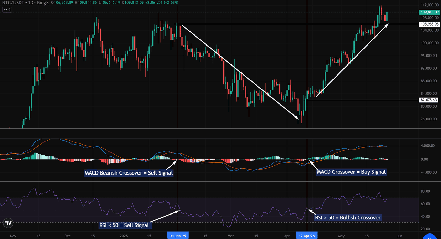Select the RSI > 50 = Bullish Crossover annotation
441x239 pixels.
[348, 218]
